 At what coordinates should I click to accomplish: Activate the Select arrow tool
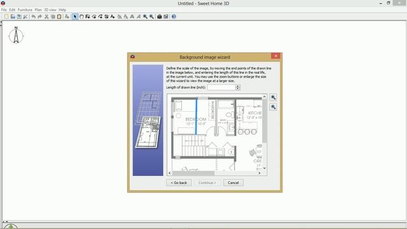click(75, 17)
